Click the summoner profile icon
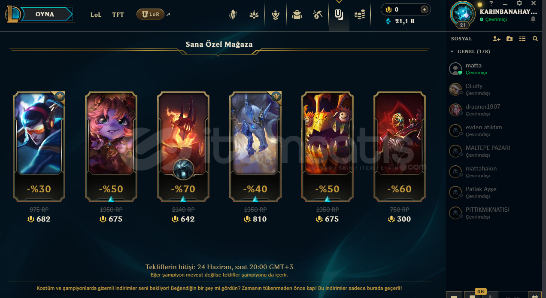This screenshot has width=546, height=298. (462, 14)
